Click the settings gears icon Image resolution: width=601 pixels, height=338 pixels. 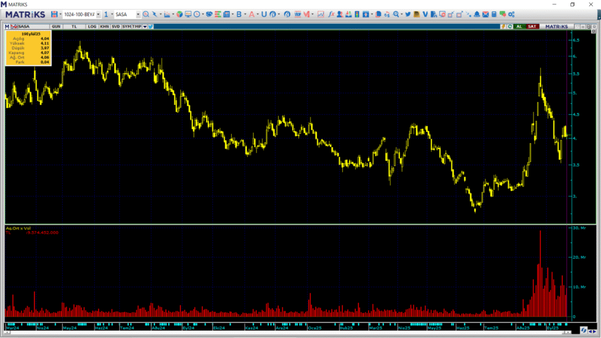point(512,14)
